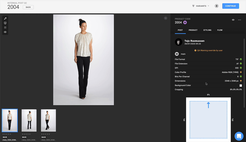Switch to the Flow tab
Screen dimensions: 246x142
click(220, 30)
